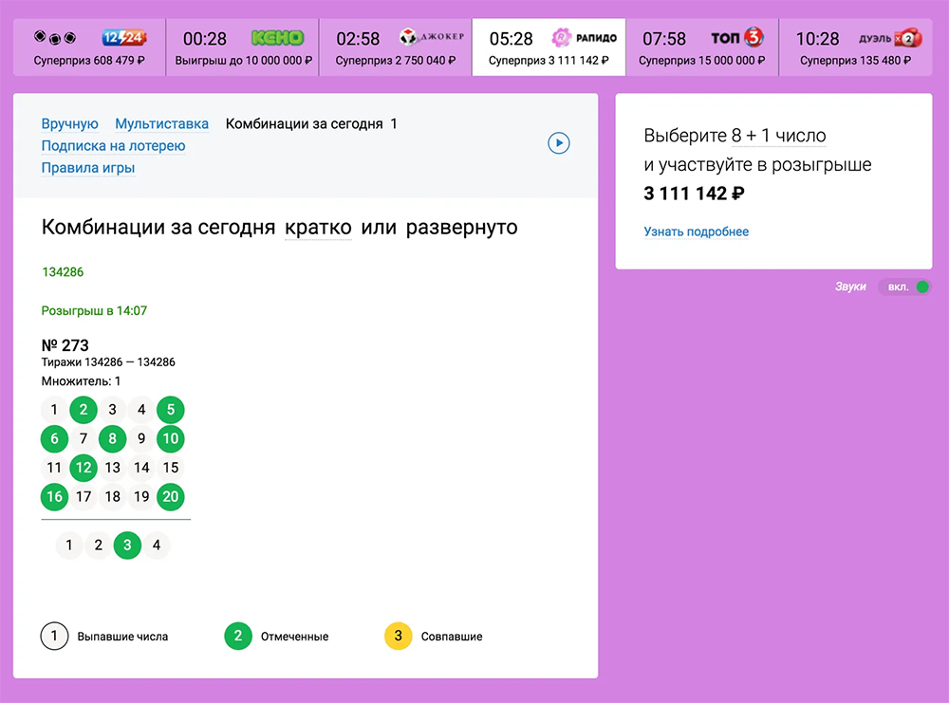This screenshot has height=703, width=949.
Task: Open the Мультиставка tab
Action: click(161, 123)
